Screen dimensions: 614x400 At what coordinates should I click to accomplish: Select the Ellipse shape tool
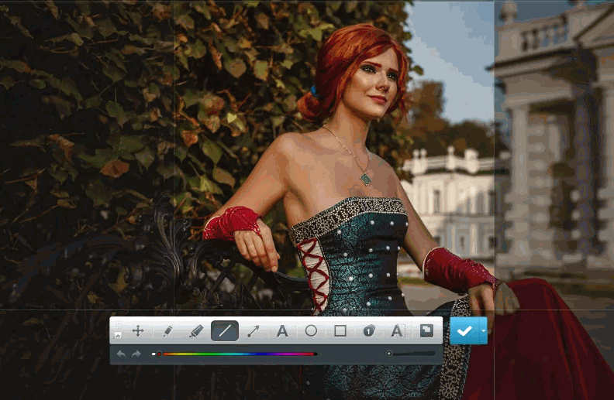(x=311, y=331)
